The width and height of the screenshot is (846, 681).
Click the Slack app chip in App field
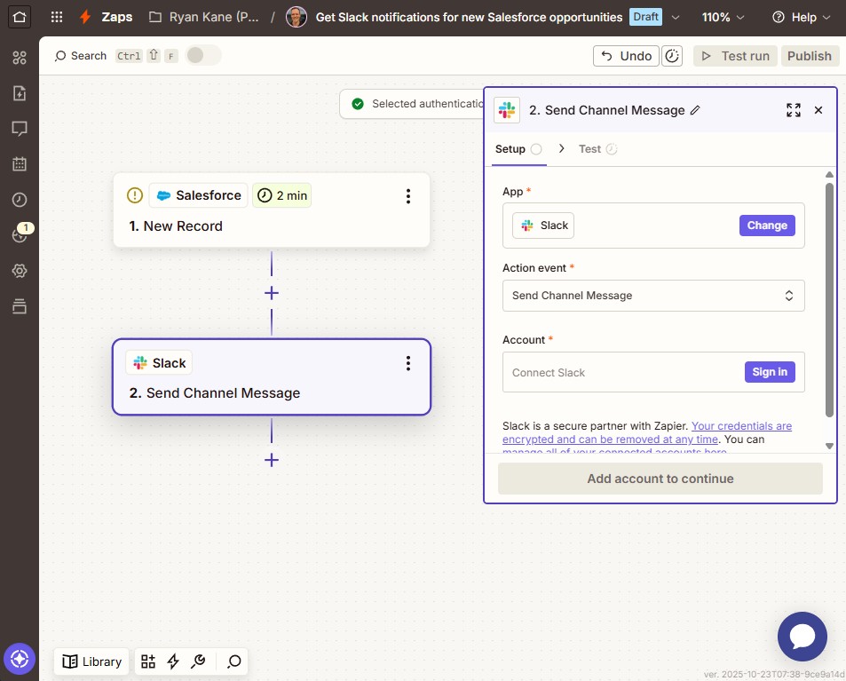(x=543, y=226)
